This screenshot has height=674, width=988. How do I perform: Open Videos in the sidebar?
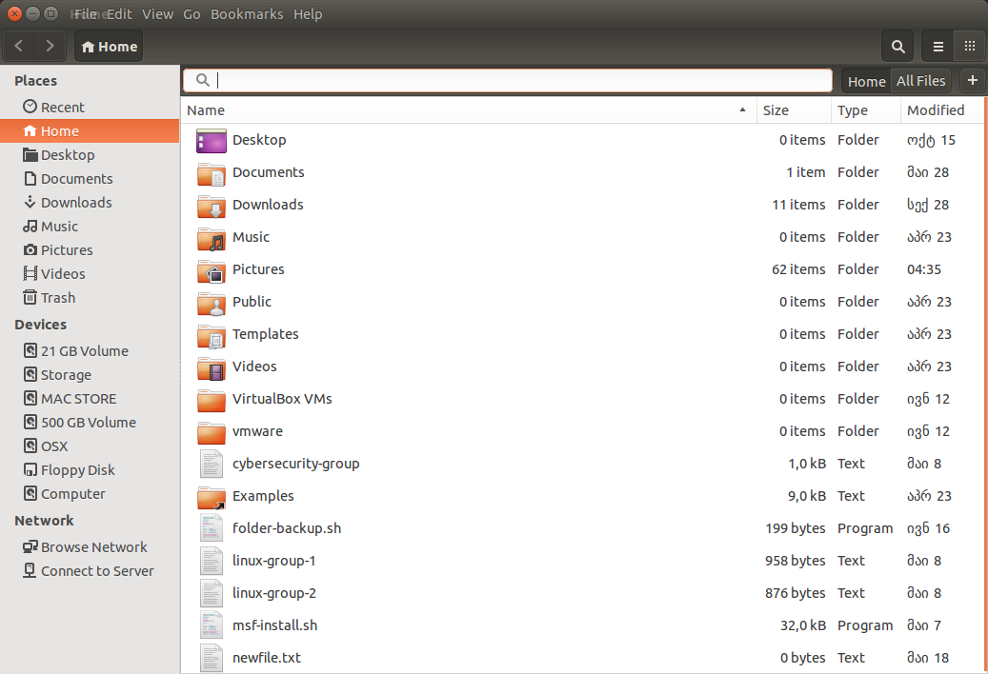point(90,274)
